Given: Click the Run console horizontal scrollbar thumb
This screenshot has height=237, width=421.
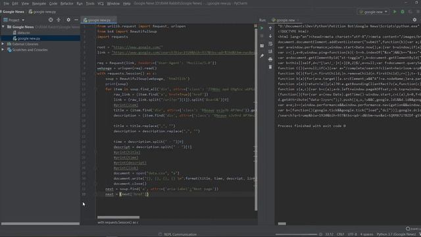Looking at the screenshot, I should [x=282, y=224].
